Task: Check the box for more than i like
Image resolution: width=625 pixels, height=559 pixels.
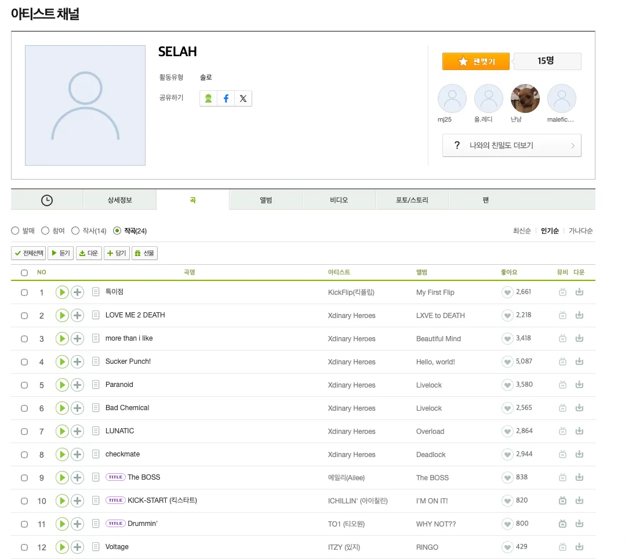Action: click(24, 339)
